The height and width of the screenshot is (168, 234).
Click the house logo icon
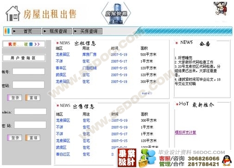click(13, 13)
